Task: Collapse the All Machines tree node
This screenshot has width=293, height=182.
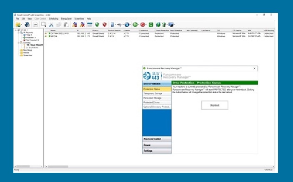Action: pyautogui.click(x=18, y=33)
